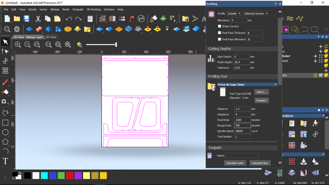Swap the primary and secondary colours
This screenshot has width=329, height=185.
tap(14, 178)
